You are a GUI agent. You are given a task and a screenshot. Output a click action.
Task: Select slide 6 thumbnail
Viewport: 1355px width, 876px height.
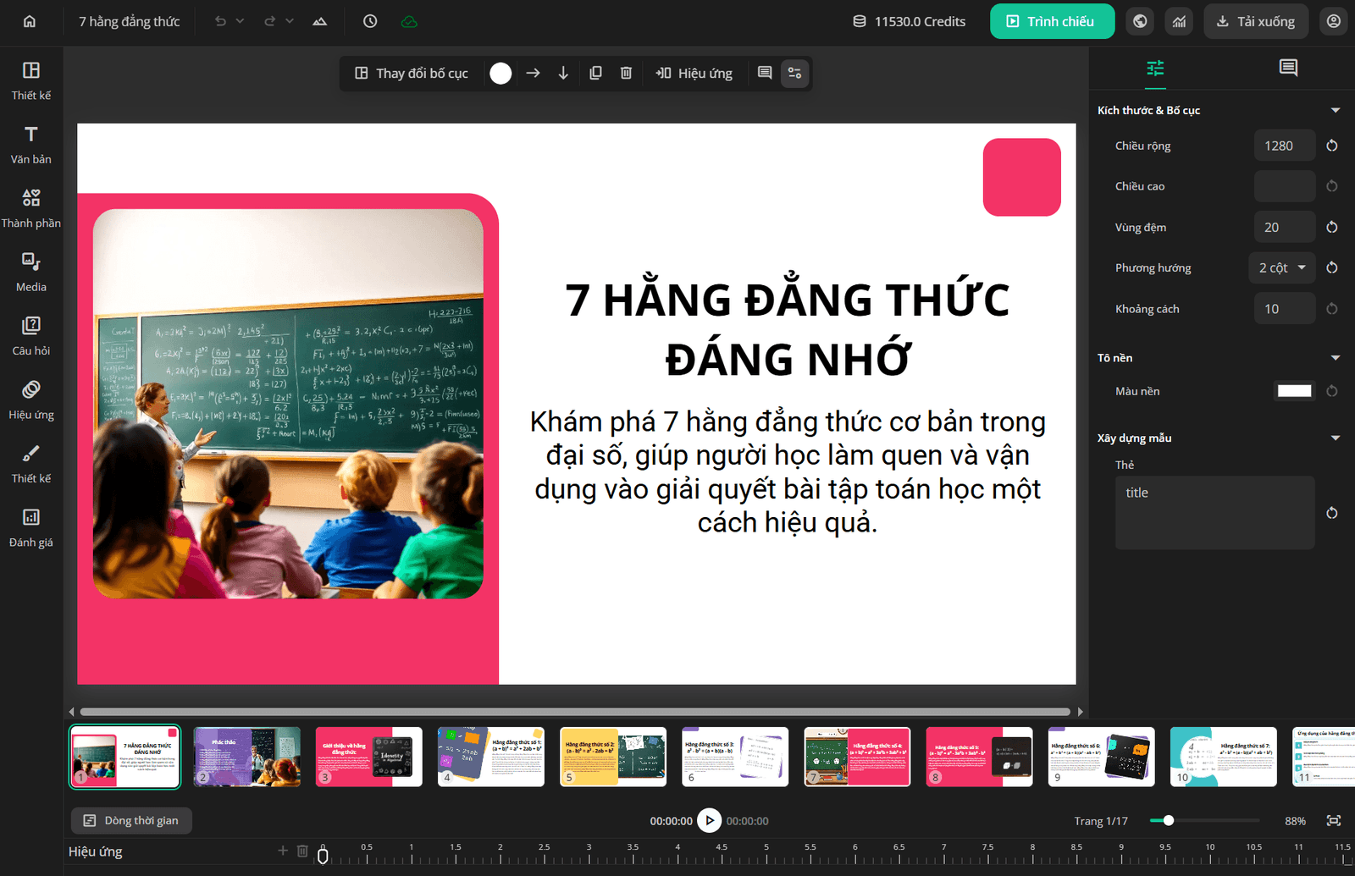click(x=735, y=757)
